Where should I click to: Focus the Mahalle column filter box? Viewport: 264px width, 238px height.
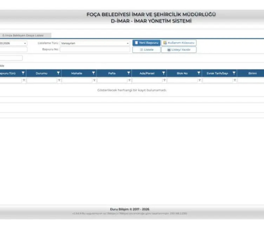coord(77,80)
